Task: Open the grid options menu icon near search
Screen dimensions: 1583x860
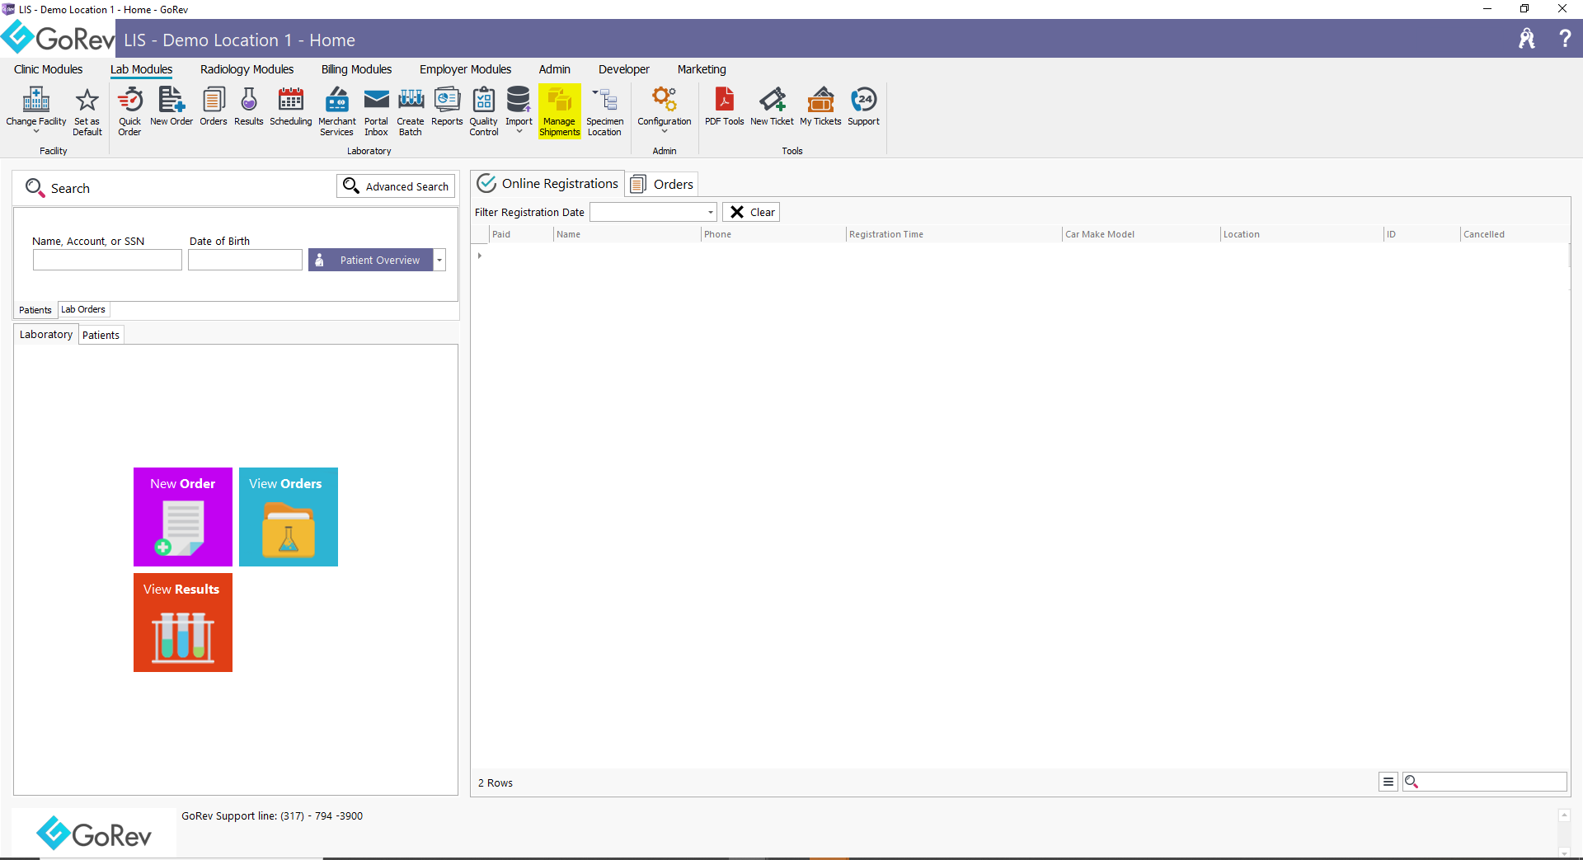Action: point(1388,782)
